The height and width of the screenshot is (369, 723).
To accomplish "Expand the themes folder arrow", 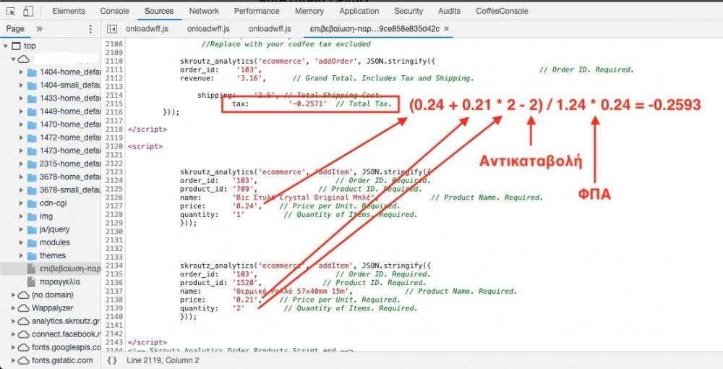I will click(21, 255).
